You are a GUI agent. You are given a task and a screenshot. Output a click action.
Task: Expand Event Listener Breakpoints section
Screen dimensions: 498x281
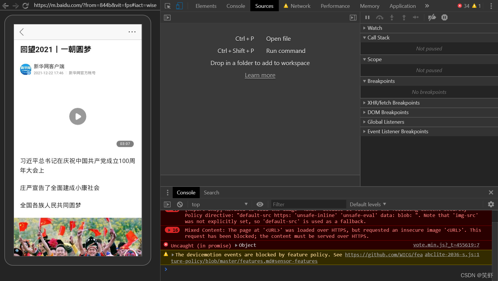(x=429, y=132)
